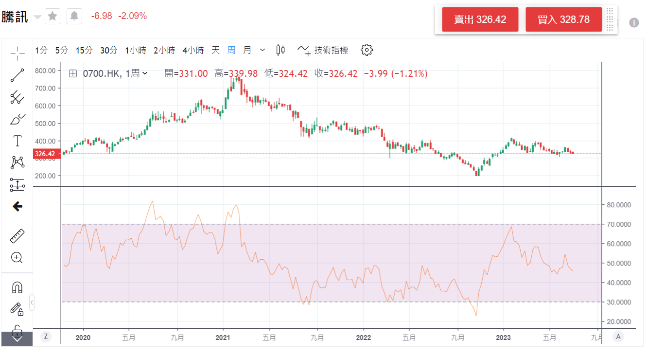
Task: Select the text annotation tool
Action: coord(18,141)
